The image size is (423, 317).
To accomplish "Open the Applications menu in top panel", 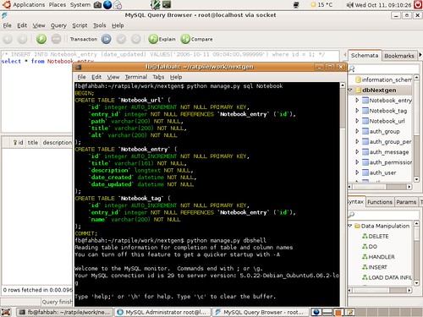I will pos(29,5).
